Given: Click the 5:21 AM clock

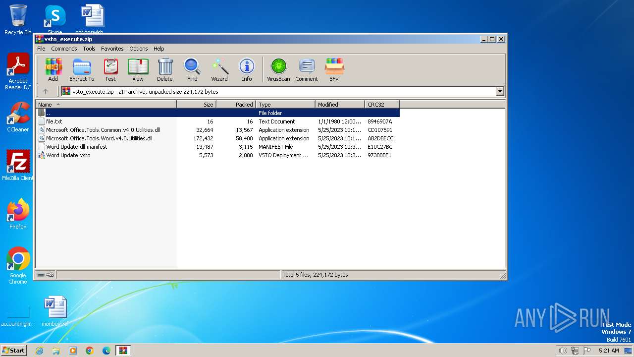Looking at the screenshot, I should [x=609, y=351].
